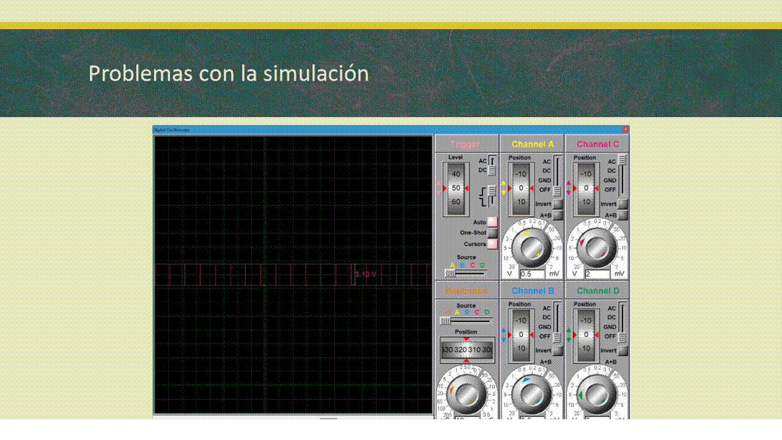782x440 pixels.
Task: Enable One-Shot trigger mode
Action: click(x=492, y=233)
